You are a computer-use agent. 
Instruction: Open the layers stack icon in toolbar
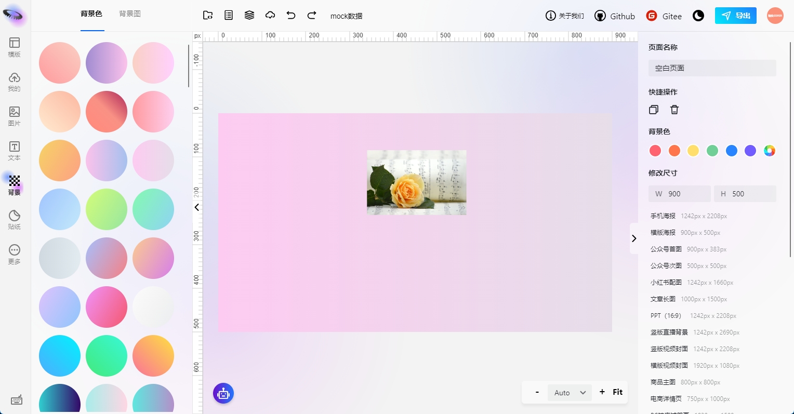tap(249, 16)
